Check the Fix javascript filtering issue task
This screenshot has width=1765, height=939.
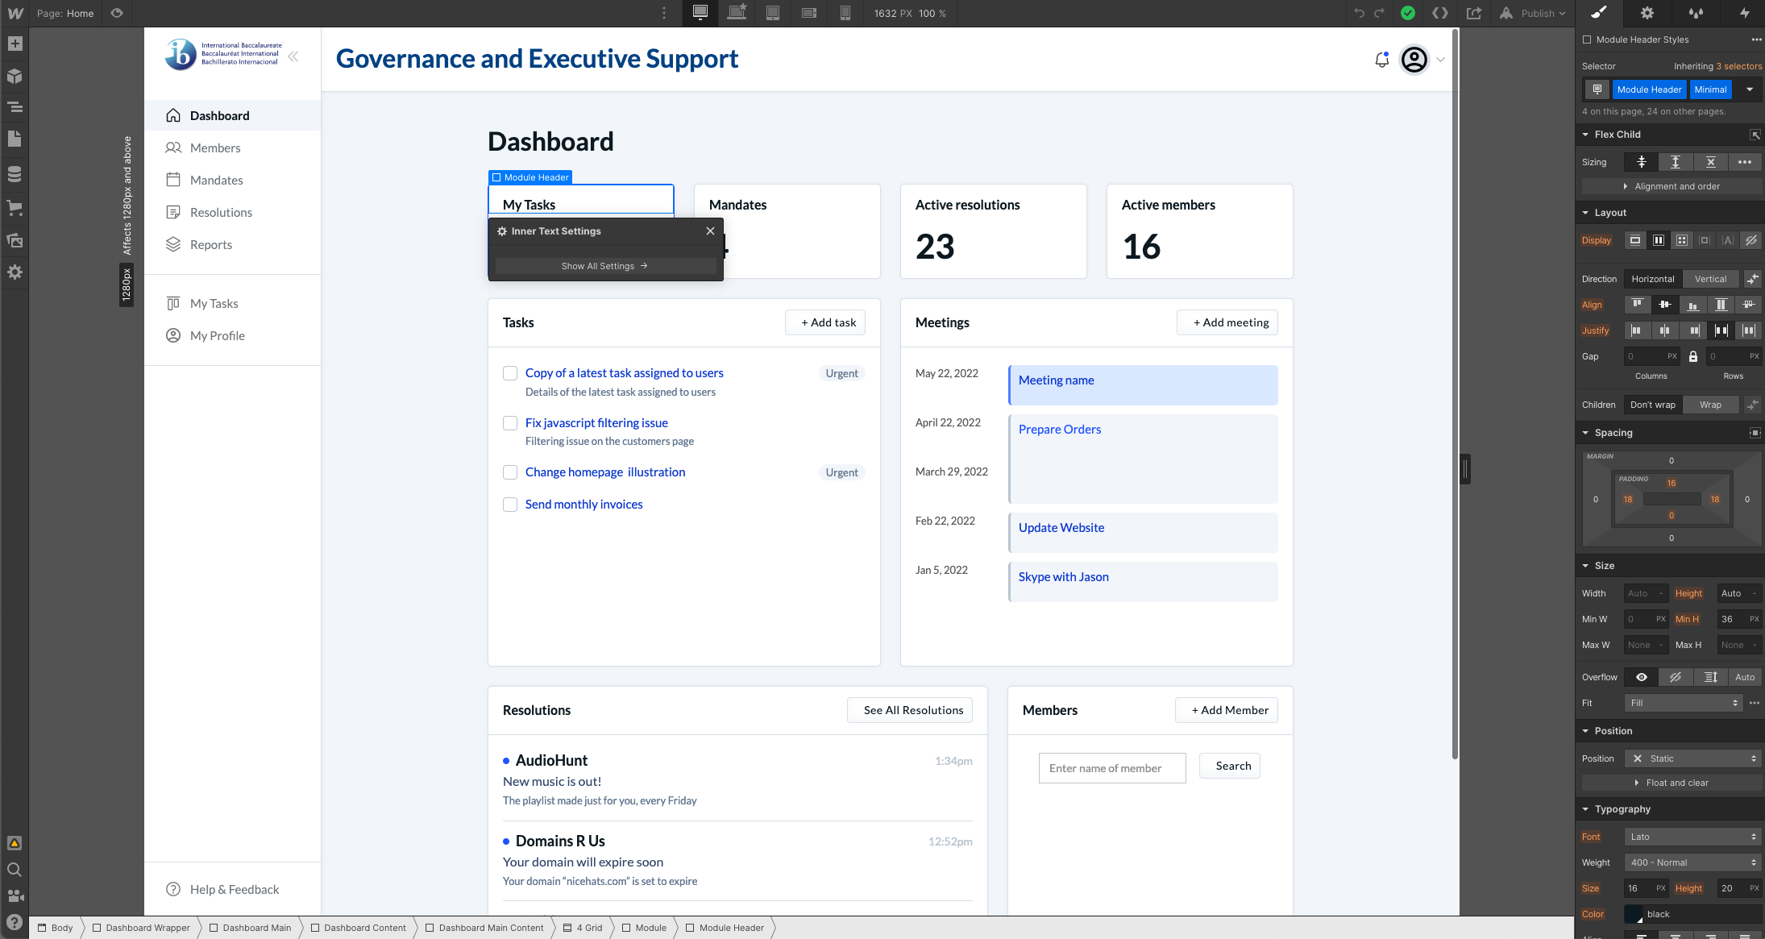(x=510, y=423)
